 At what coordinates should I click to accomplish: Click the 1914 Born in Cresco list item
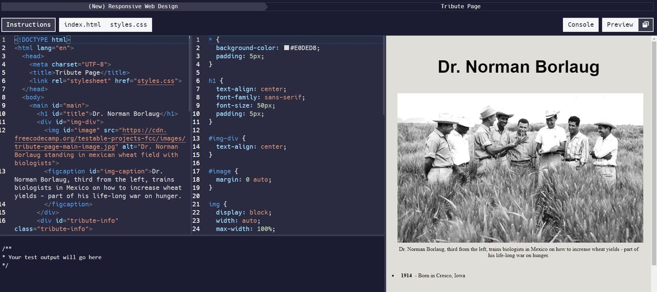[x=433, y=276]
